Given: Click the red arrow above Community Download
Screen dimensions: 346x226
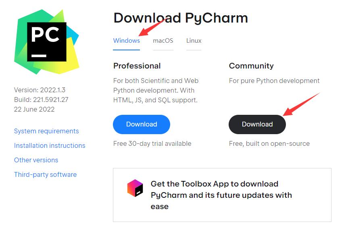Looking at the screenshot, I should point(301,104).
